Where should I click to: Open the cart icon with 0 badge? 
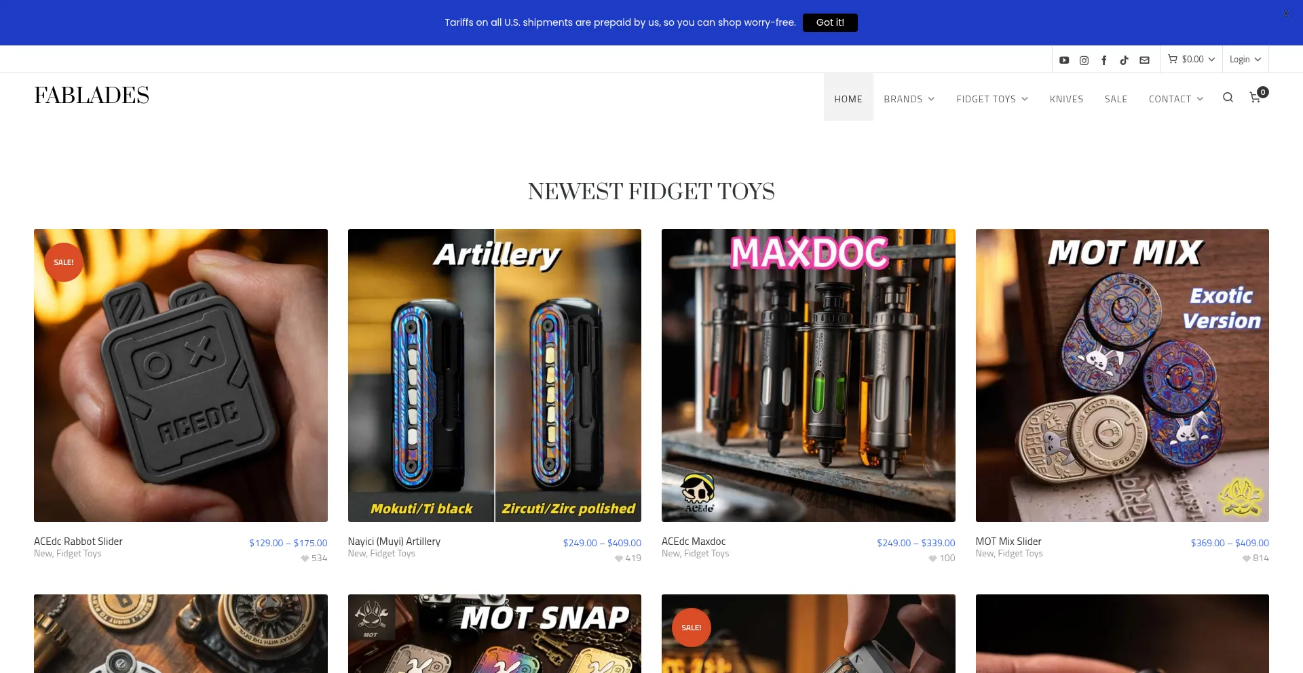[x=1258, y=96]
